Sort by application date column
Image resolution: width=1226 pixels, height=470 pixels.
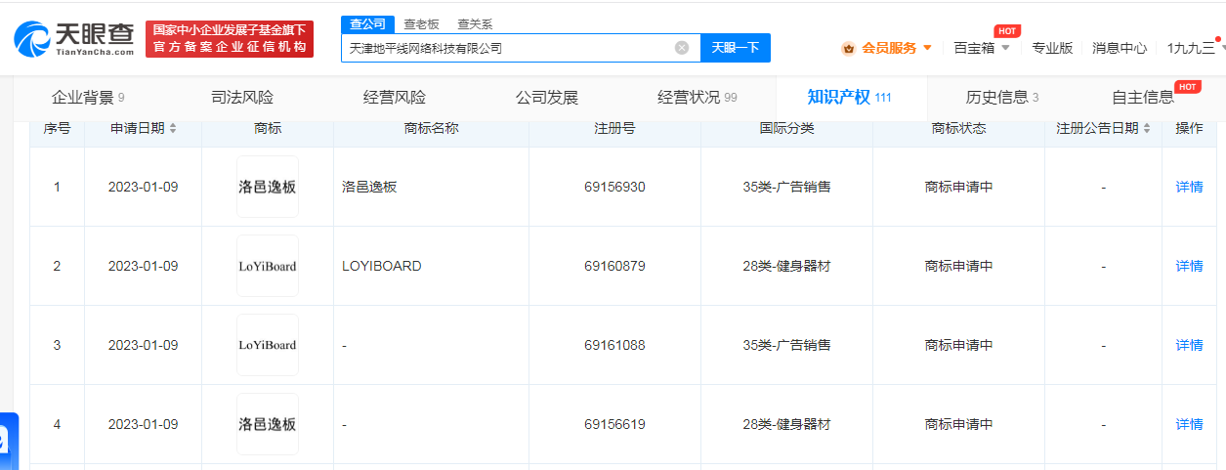pos(173,129)
